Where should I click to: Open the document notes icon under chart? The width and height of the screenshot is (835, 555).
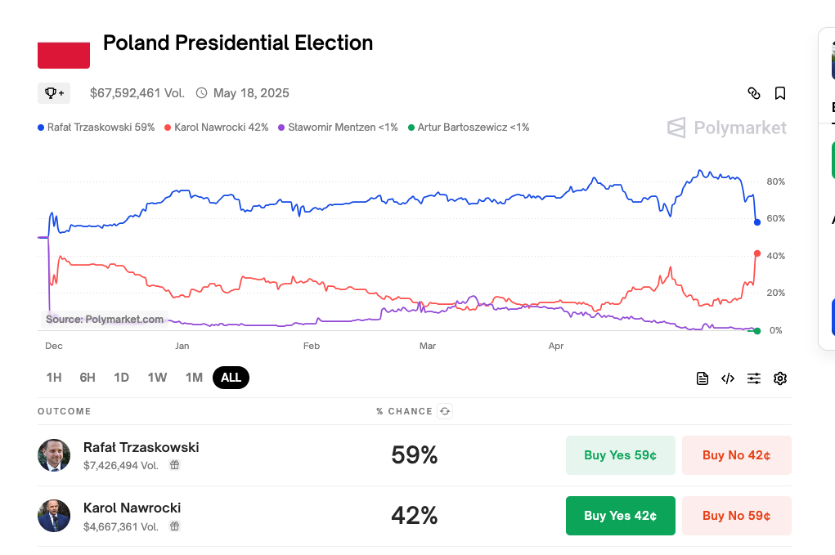click(x=702, y=378)
